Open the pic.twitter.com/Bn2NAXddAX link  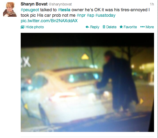click(49, 21)
